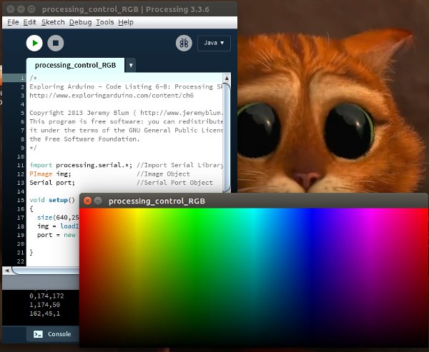Run the sketch with the play button
429x352 pixels.
coord(34,44)
